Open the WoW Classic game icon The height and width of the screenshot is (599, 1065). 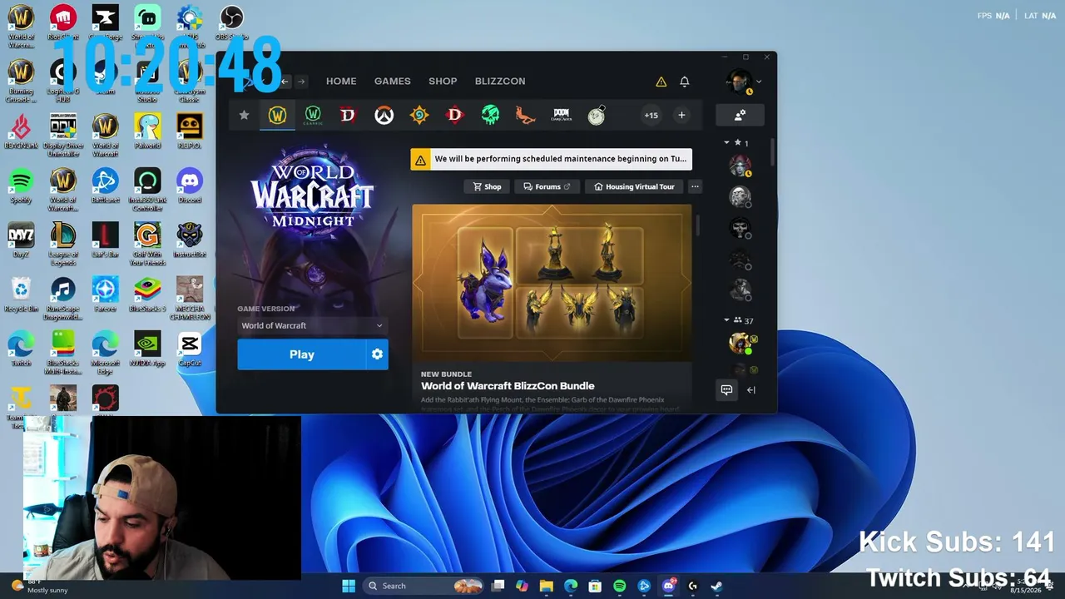click(x=313, y=116)
